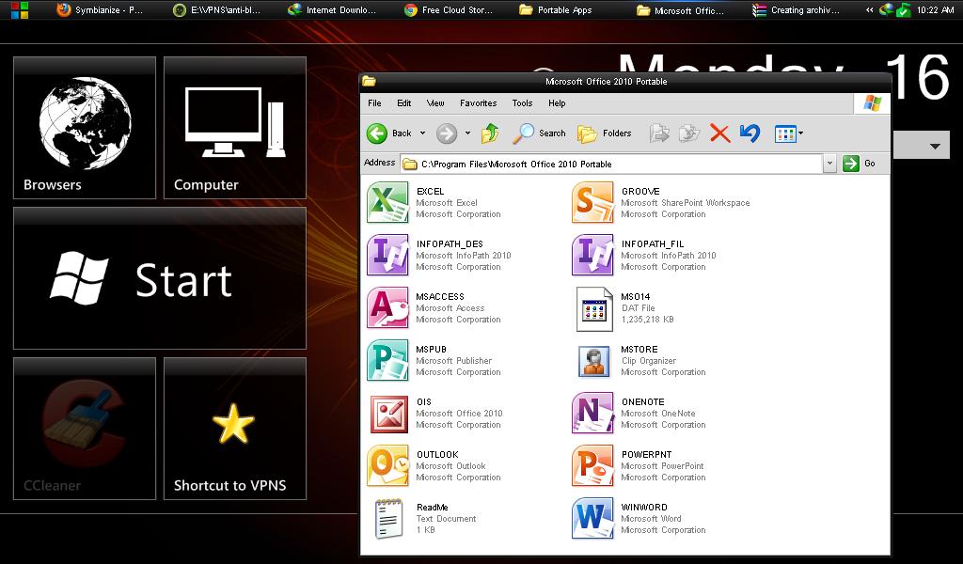Open the File menu
Screen dimensions: 963x564
pyautogui.click(x=374, y=103)
